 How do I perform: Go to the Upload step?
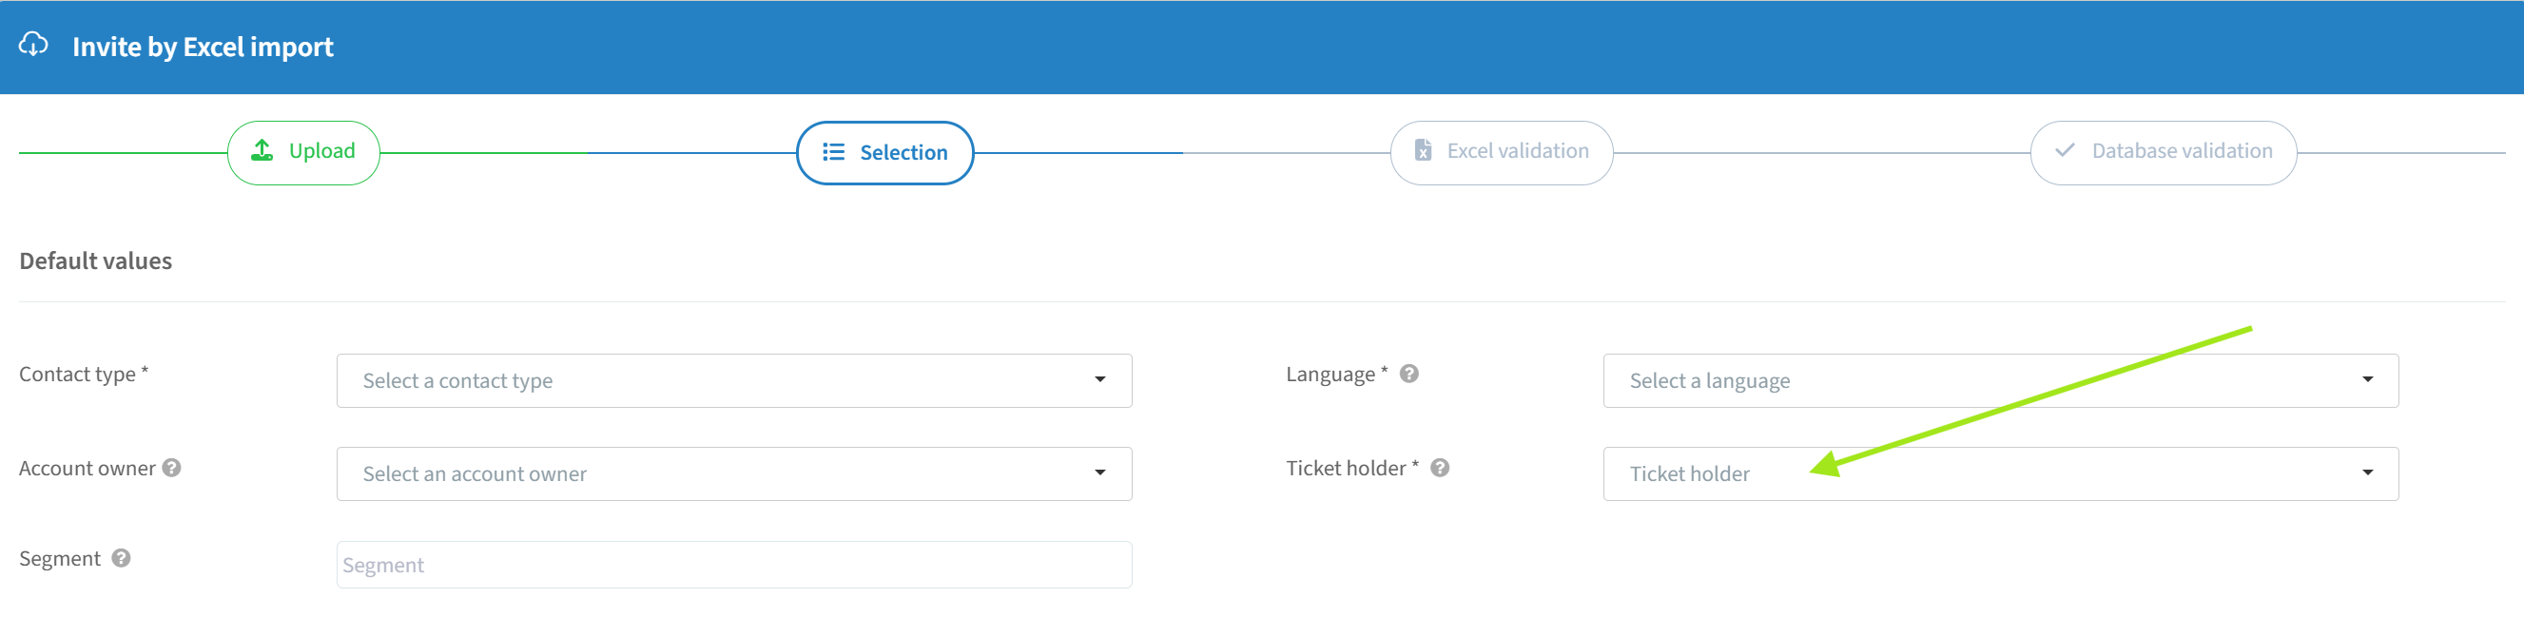[x=303, y=152]
